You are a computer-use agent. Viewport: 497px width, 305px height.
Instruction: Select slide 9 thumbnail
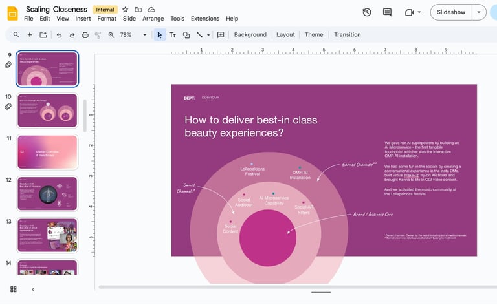pyautogui.click(x=47, y=69)
